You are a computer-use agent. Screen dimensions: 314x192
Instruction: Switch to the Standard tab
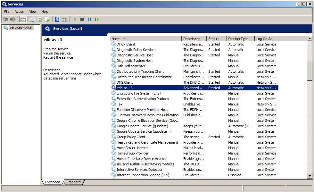[73, 182]
